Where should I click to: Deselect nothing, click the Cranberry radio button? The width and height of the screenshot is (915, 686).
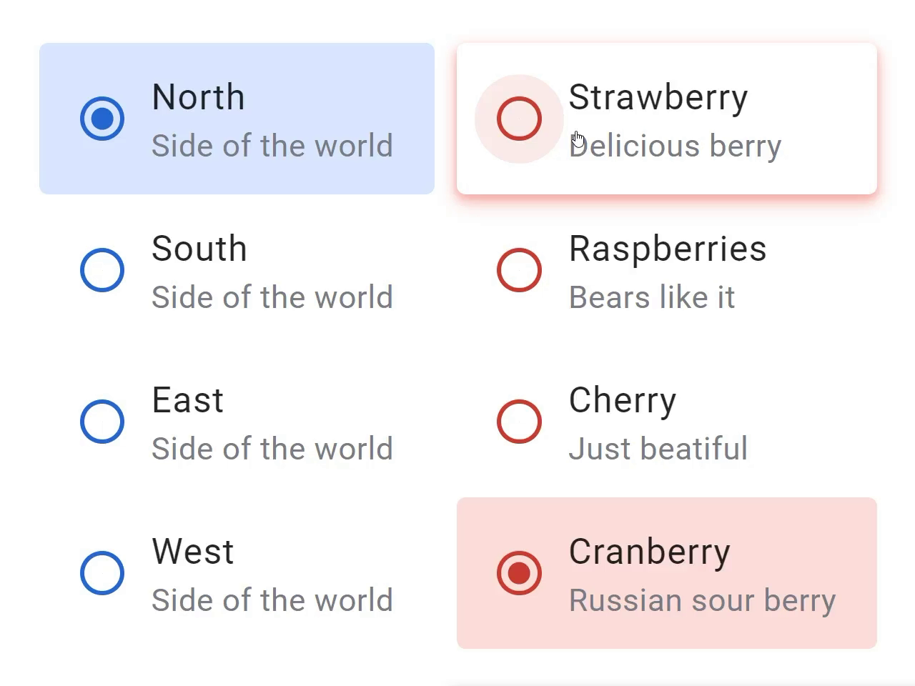(519, 573)
